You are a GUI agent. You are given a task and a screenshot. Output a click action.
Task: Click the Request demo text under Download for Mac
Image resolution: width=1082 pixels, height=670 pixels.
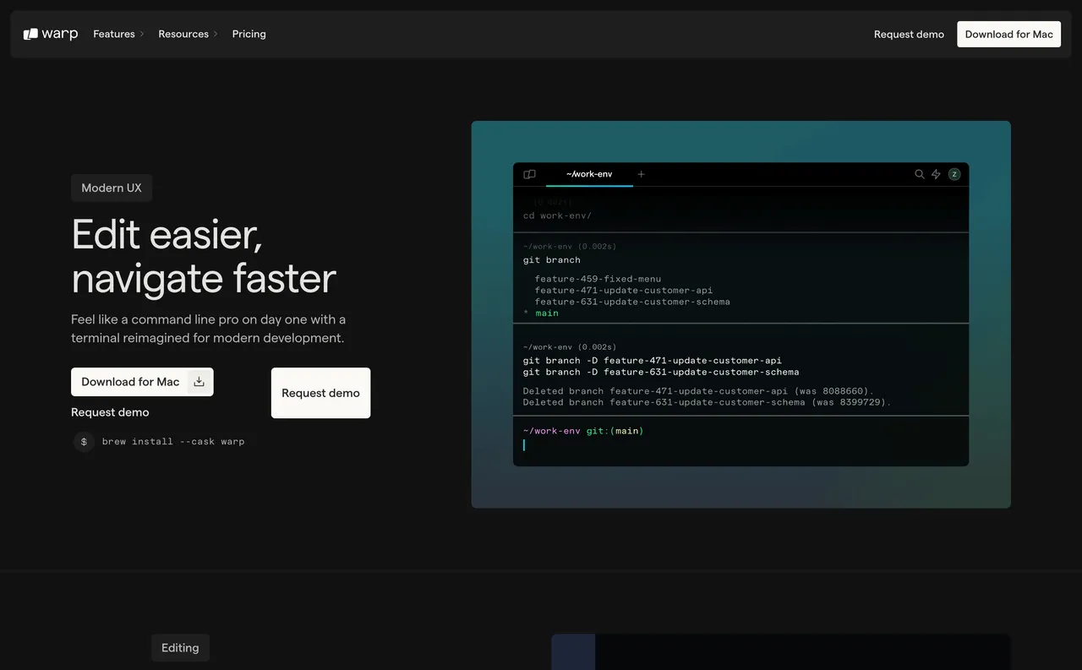tap(110, 412)
